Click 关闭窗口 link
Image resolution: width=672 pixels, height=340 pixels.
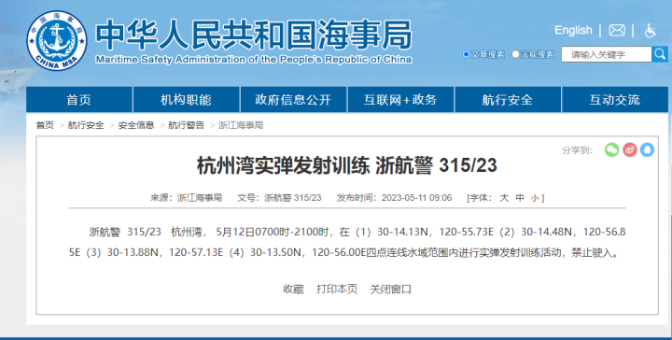click(390, 289)
